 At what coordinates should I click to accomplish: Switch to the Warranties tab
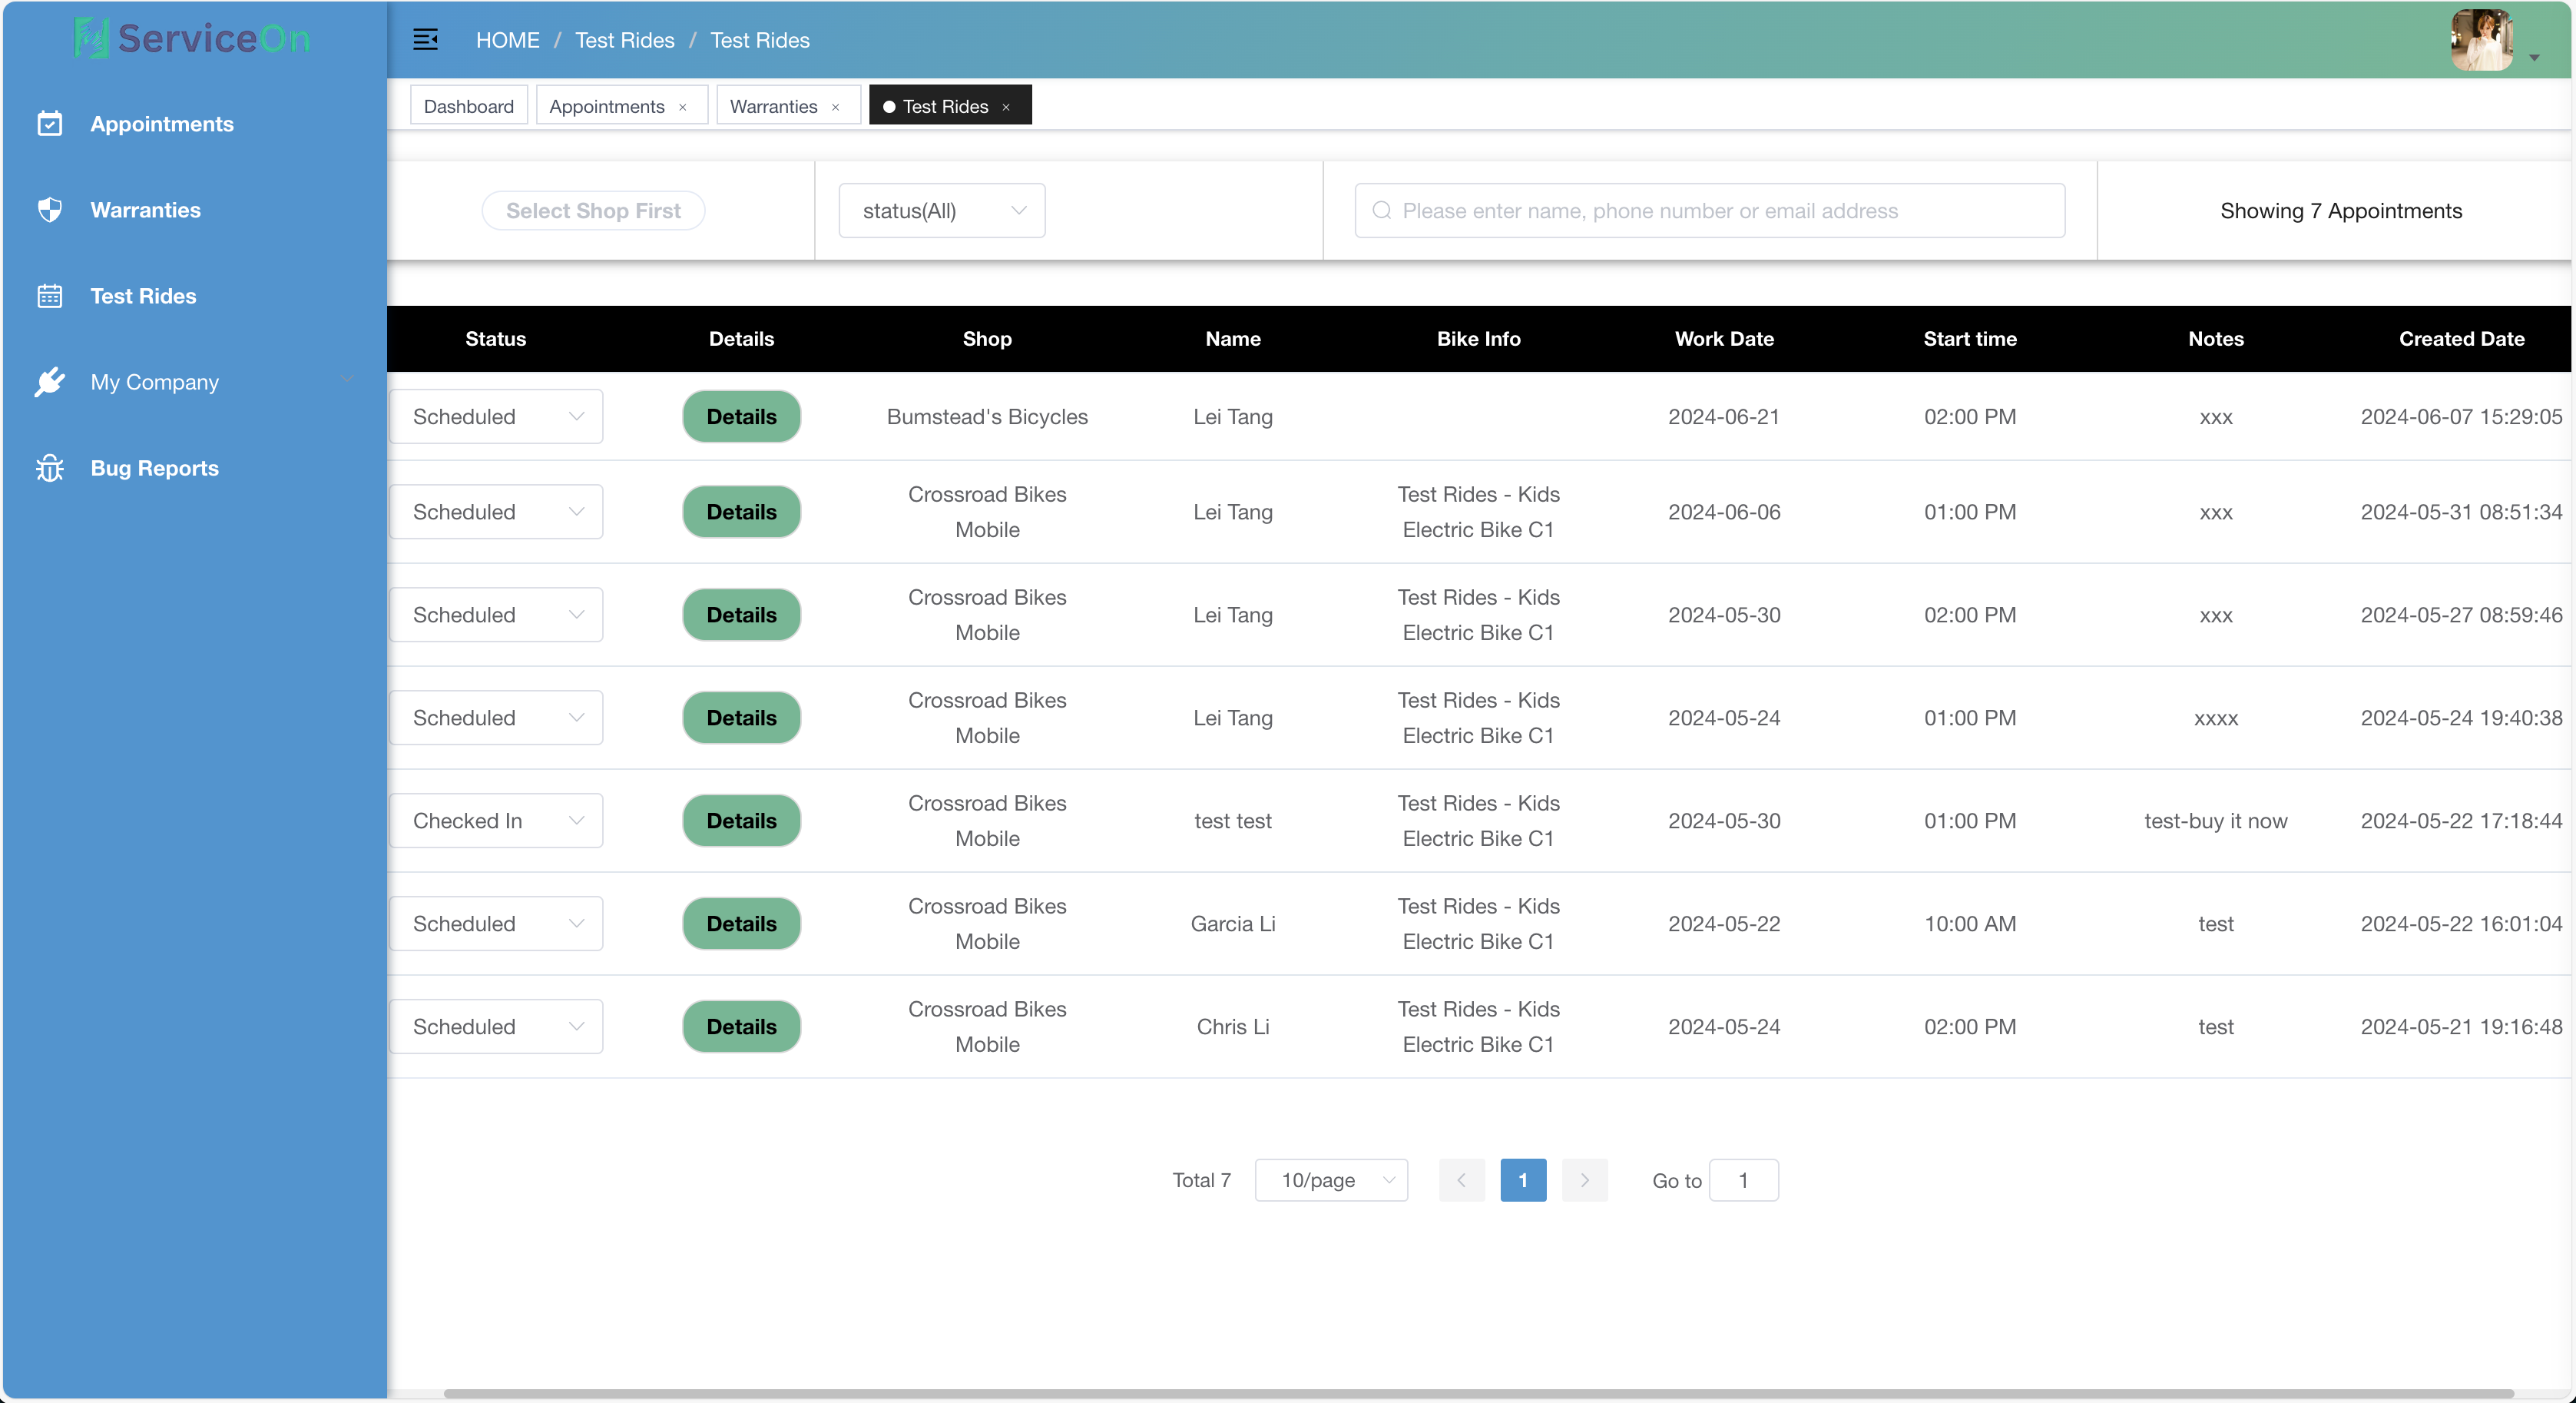(773, 106)
